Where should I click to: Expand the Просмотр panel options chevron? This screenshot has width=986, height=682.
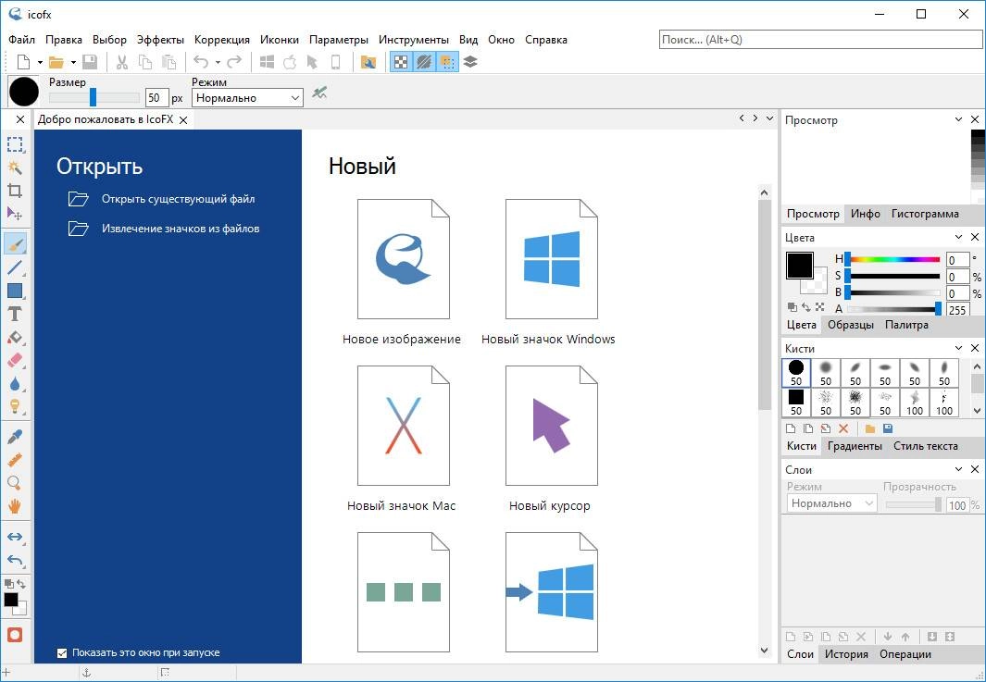pyautogui.click(x=958, y=119)
